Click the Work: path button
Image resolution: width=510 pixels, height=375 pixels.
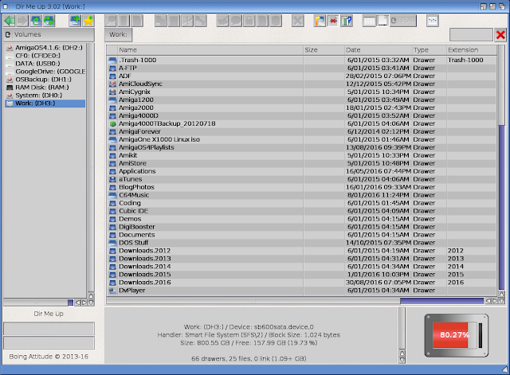(x=118, y=34)
